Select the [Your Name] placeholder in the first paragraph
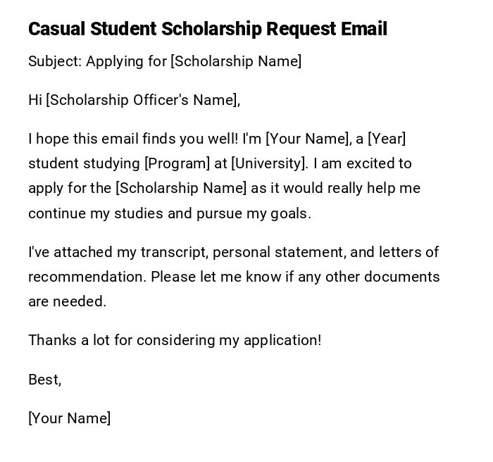The image size is (493, 462). pos(307,139)
